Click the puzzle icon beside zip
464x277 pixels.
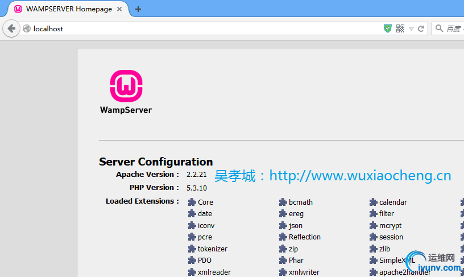[x=283, y=249]
